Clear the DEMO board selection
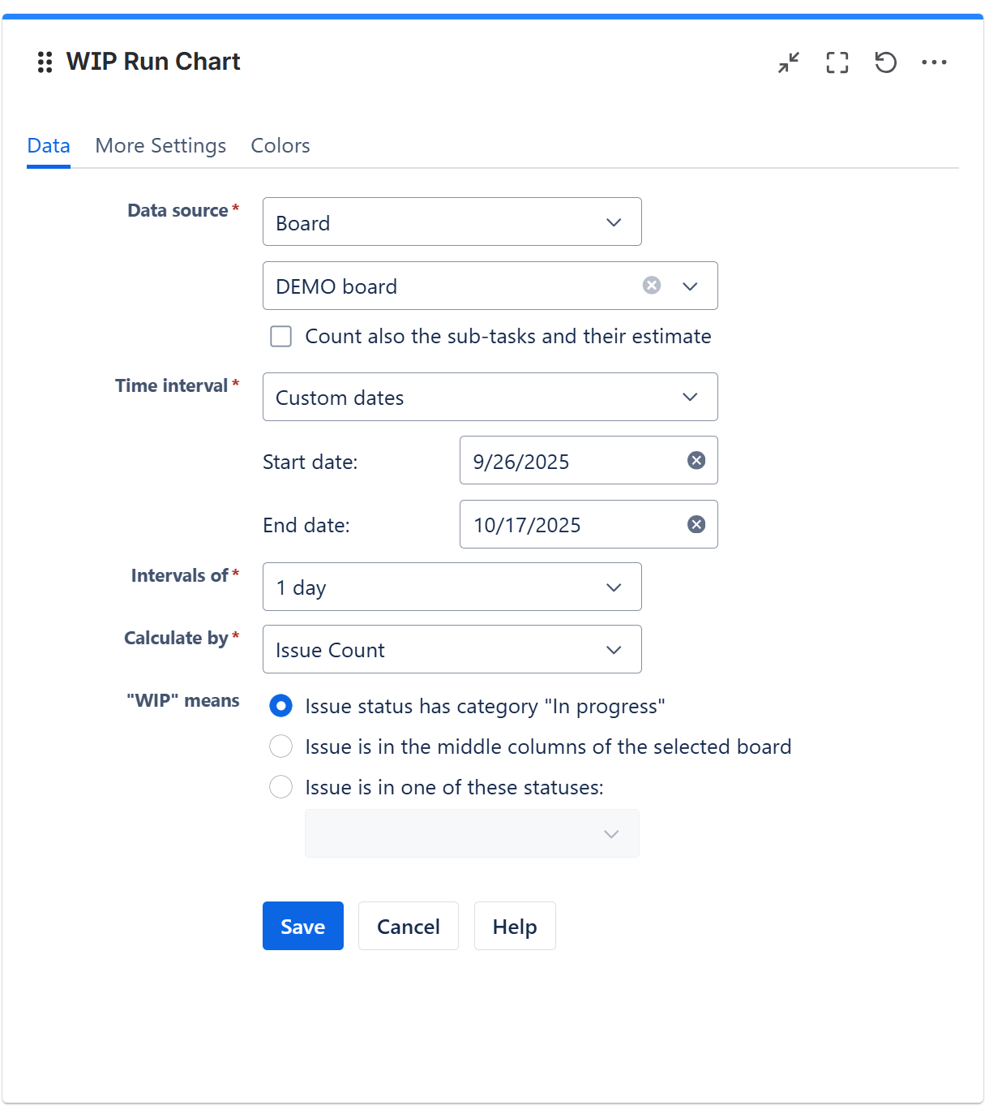This screenshot has width=989, height=1110. 652,286
